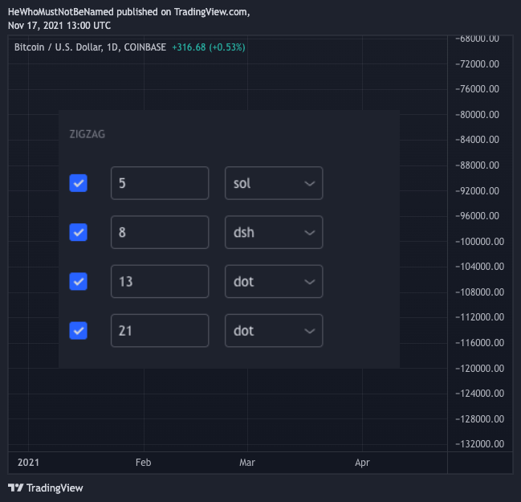Uncheck the checkbox beside value 5
Viewport: 521px width, 502px height.
tap(78, 183)
